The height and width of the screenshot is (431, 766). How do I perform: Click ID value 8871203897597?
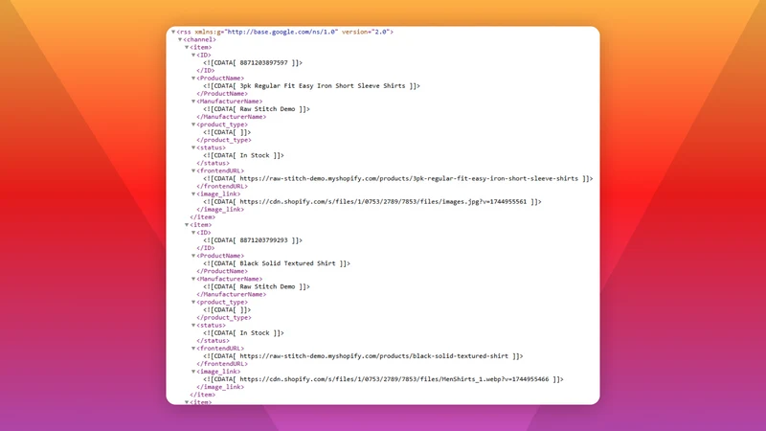coord(264,62)
